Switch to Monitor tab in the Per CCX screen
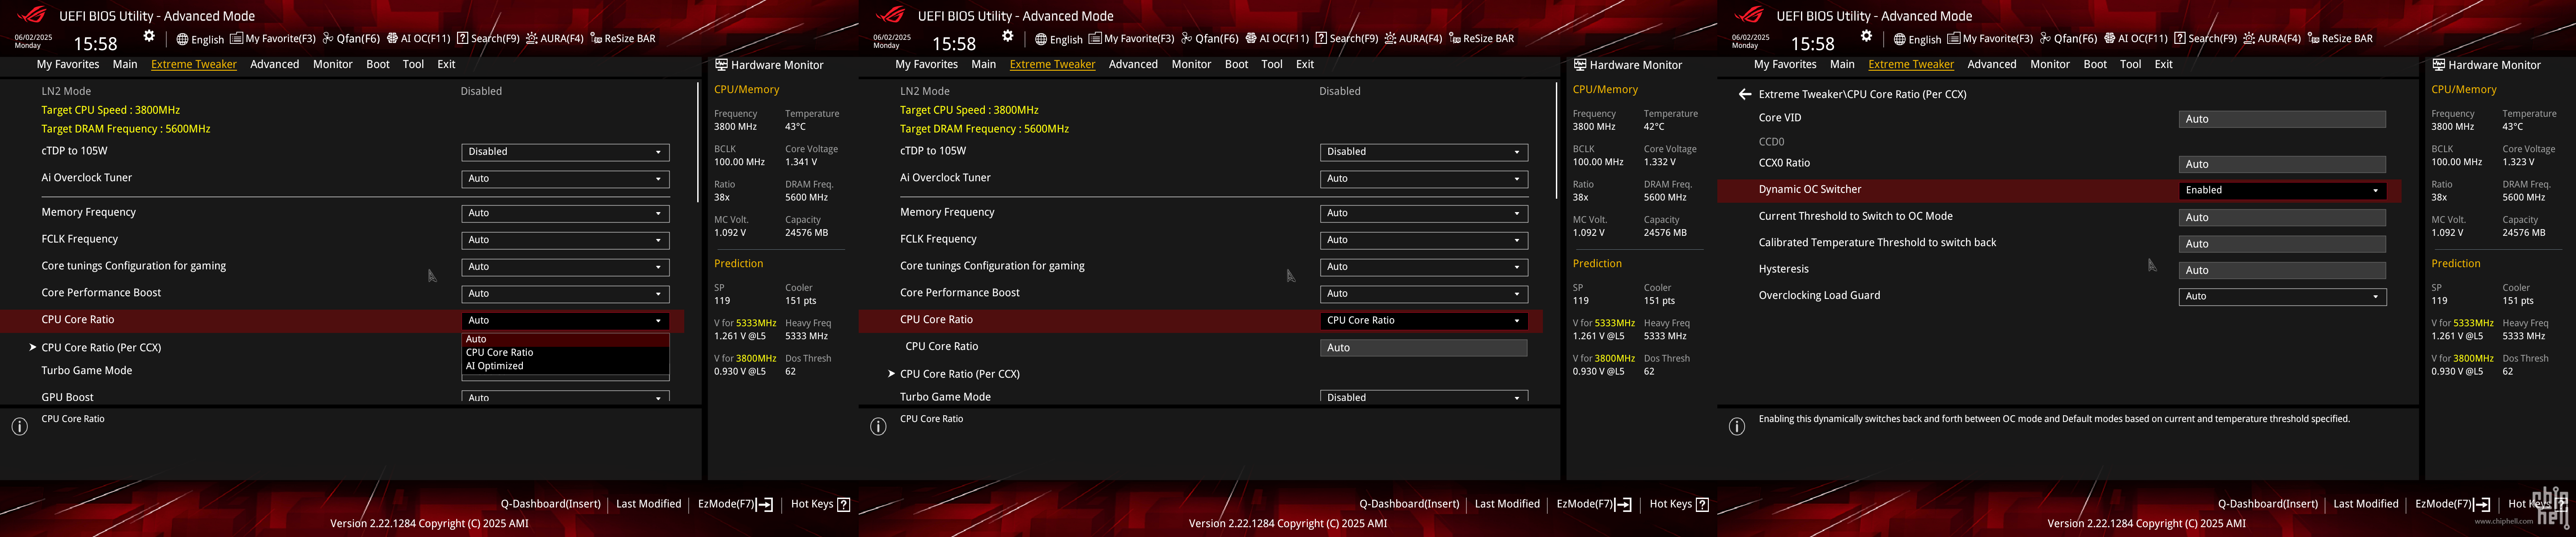This screenshot has width=2576, height=537. [x=2049, y=64]
